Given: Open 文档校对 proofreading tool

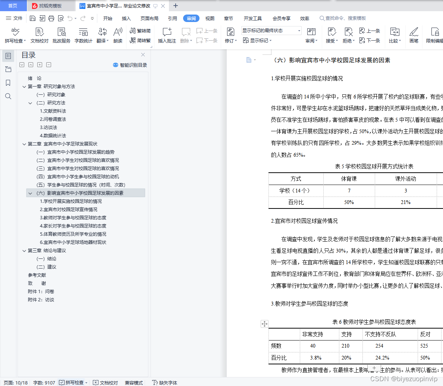Looking at the screenshot, I should (40, 35).
